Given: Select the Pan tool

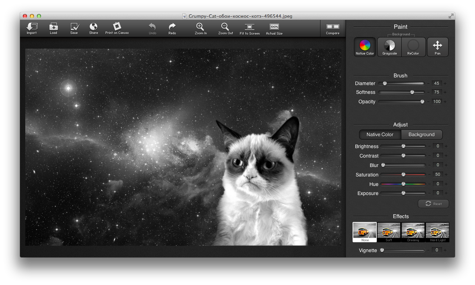Looking at the screenshot, I should (437, 47).
